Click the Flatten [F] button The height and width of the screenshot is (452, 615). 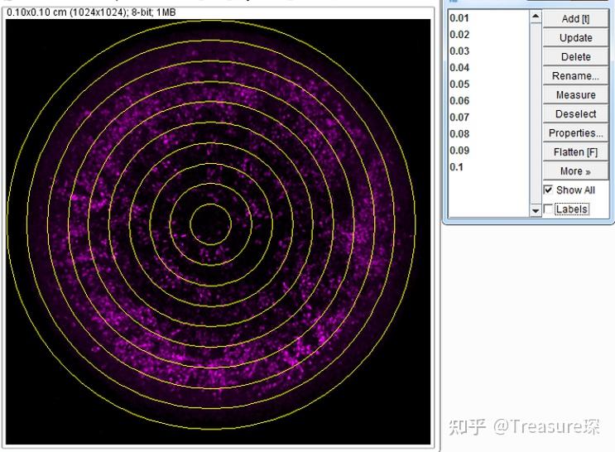click(575, 151)
